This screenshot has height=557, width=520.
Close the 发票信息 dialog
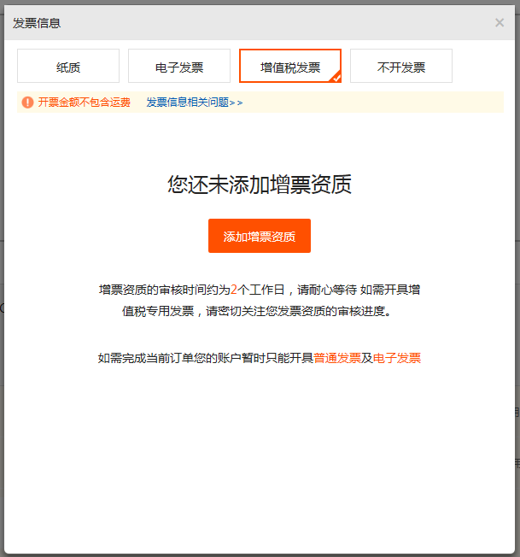(x=500, y=23)
